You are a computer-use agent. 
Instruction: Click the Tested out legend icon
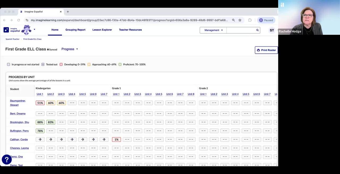43,65
